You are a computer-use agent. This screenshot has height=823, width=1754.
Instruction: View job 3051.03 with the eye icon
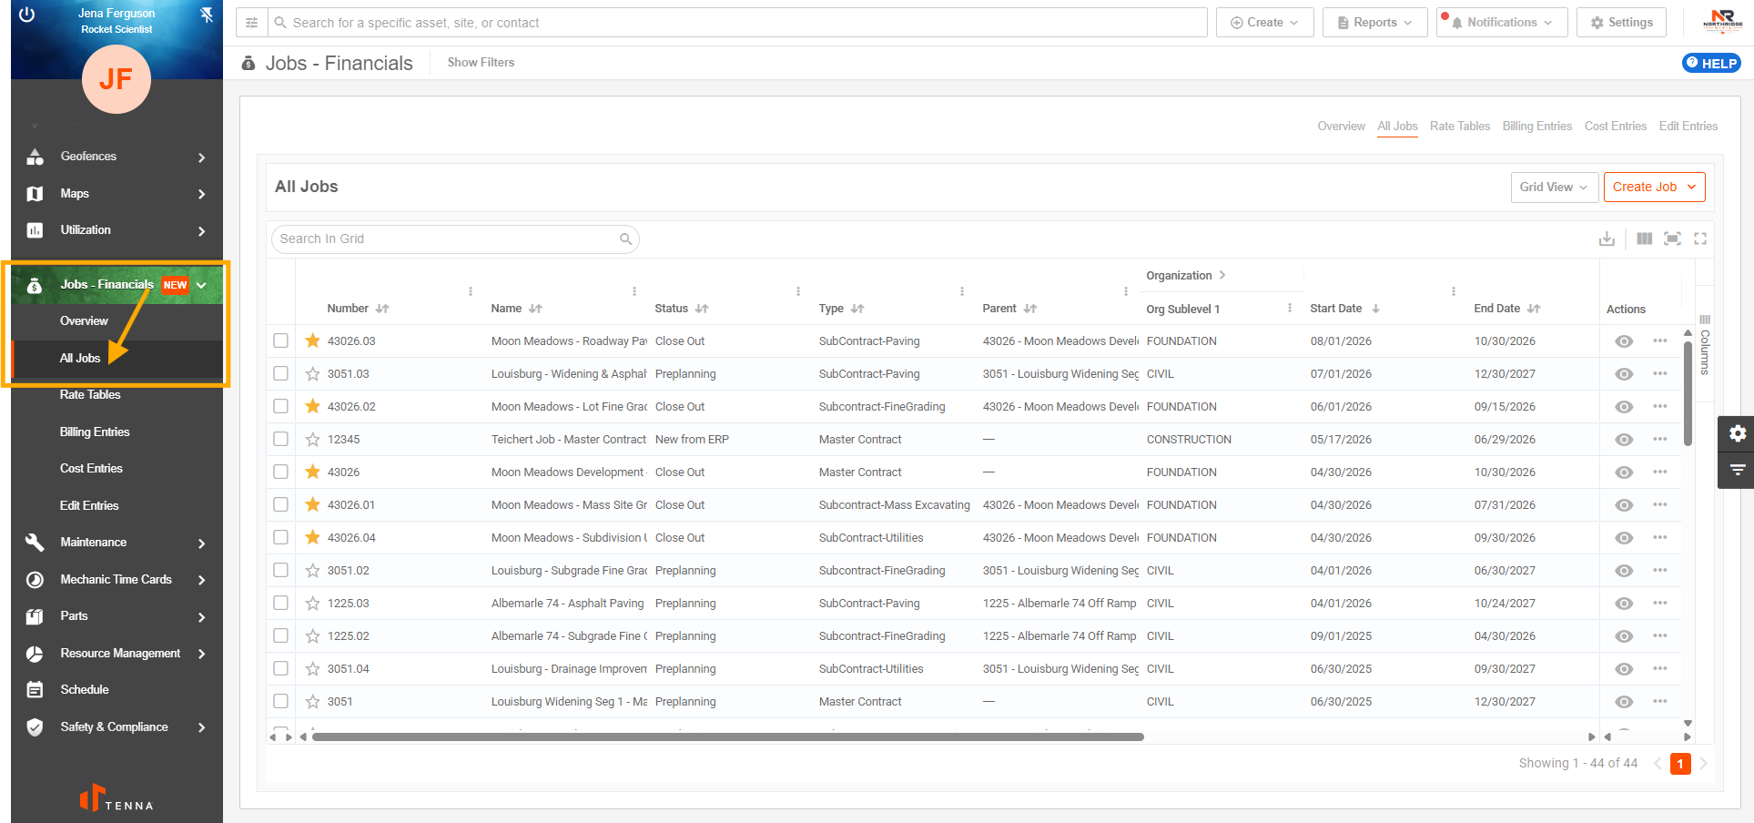coord(1624,374)
